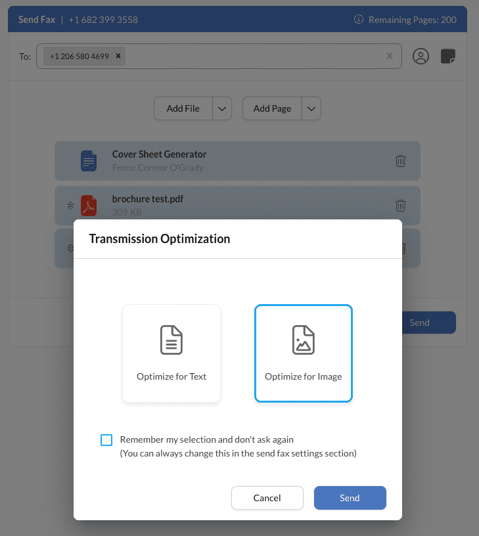The height and width of the screenshot is (536, 479).
Task: Click the drag handle beside brochure test.pdf
Action: pyautogui.click(x=70, y=205)
